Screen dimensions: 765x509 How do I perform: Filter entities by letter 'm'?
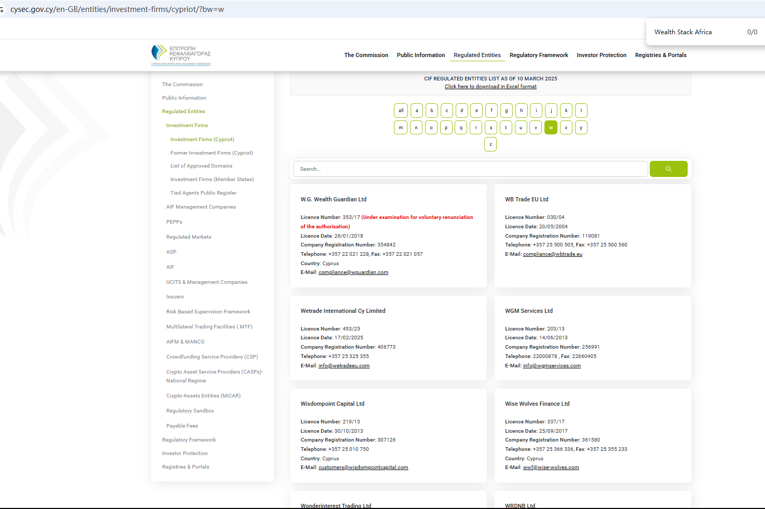(x=401, y=128)
